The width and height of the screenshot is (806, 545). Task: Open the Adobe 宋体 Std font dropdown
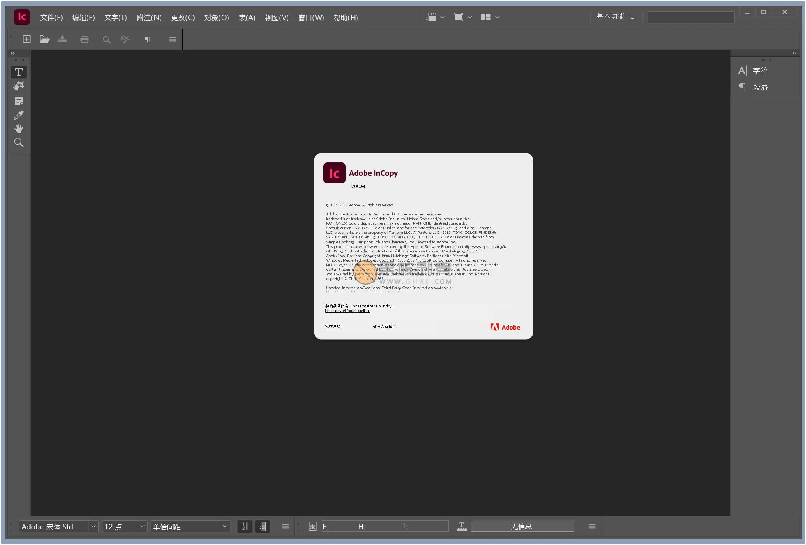click(93, 526)
